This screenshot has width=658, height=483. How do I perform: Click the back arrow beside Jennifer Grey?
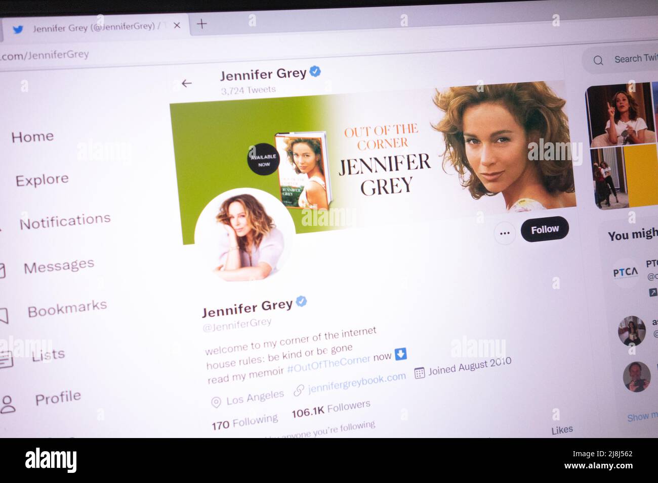[187, 83]
